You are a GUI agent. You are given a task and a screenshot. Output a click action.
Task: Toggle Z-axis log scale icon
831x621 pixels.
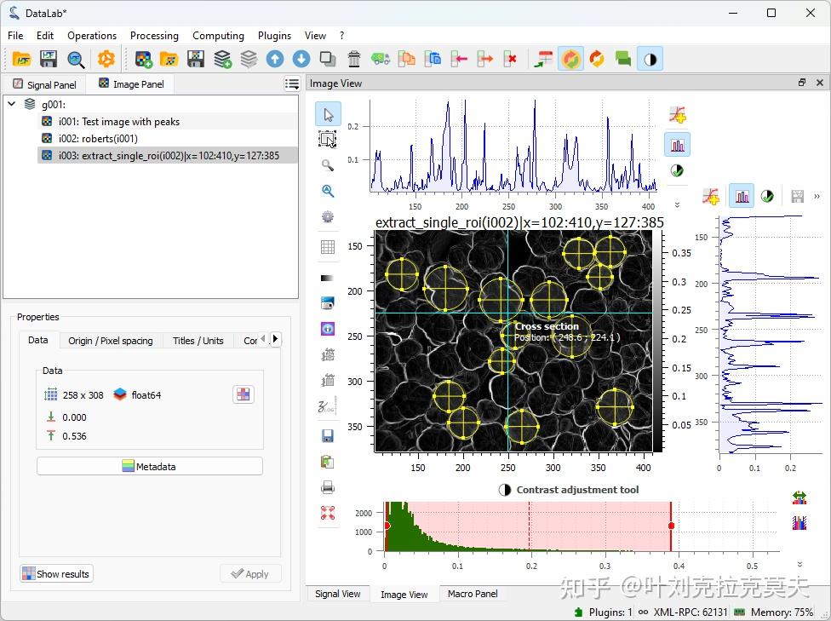click(x=327, y=406)
